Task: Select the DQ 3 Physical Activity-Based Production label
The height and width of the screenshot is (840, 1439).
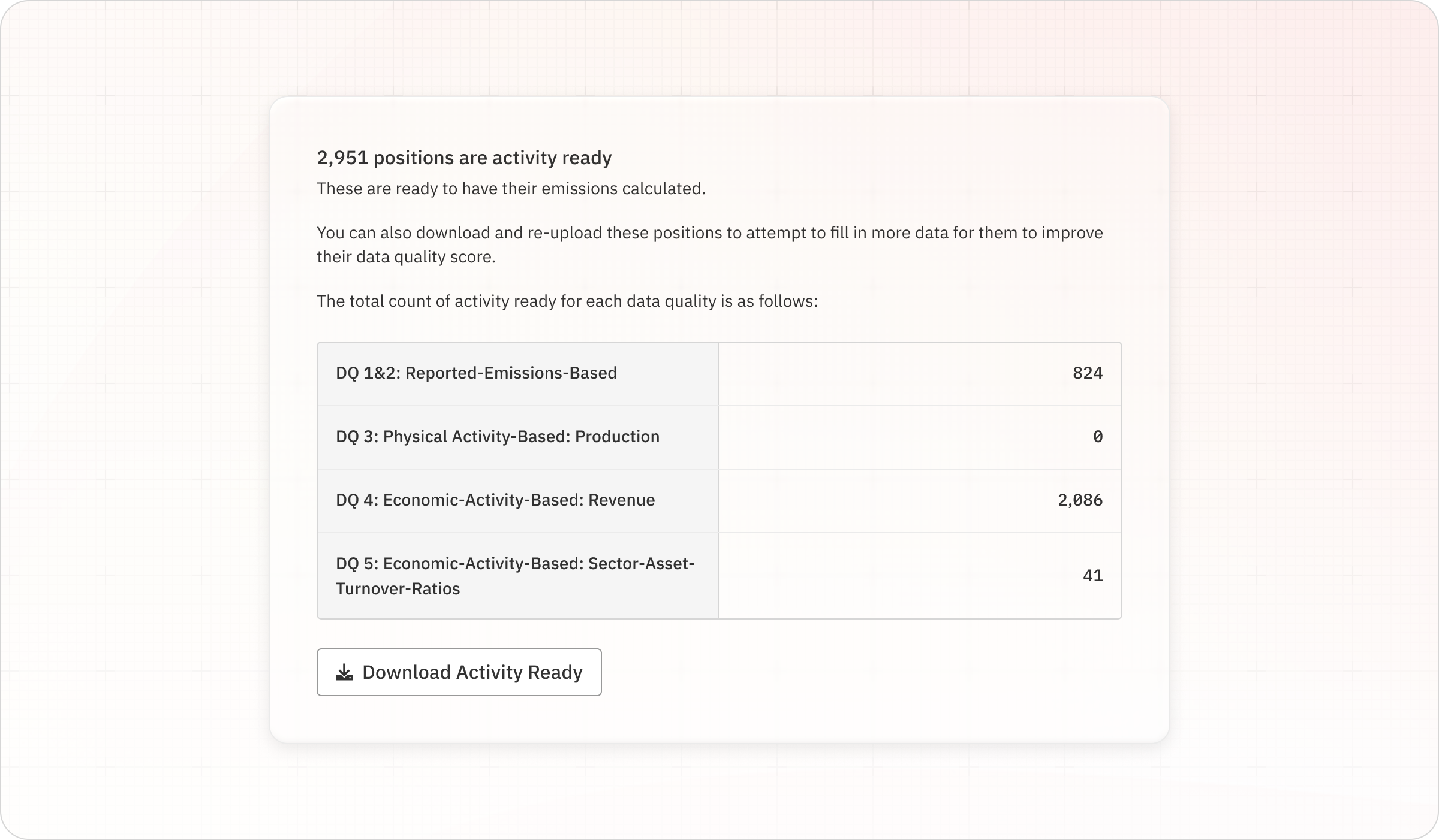Action: click(x=497, y=437)
